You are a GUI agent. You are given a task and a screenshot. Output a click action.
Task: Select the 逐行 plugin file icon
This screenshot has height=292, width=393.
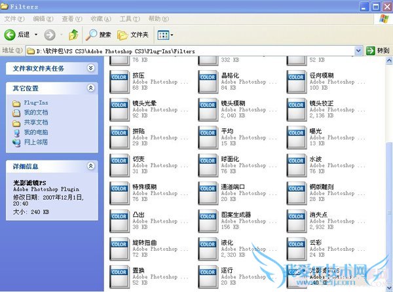[208, 276]
